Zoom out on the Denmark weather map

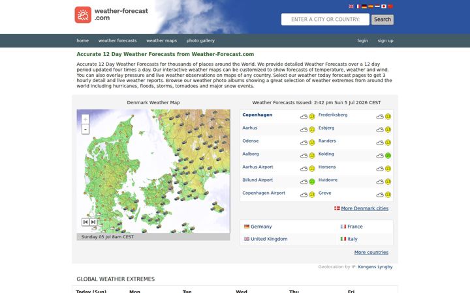[x=86, y=129]
